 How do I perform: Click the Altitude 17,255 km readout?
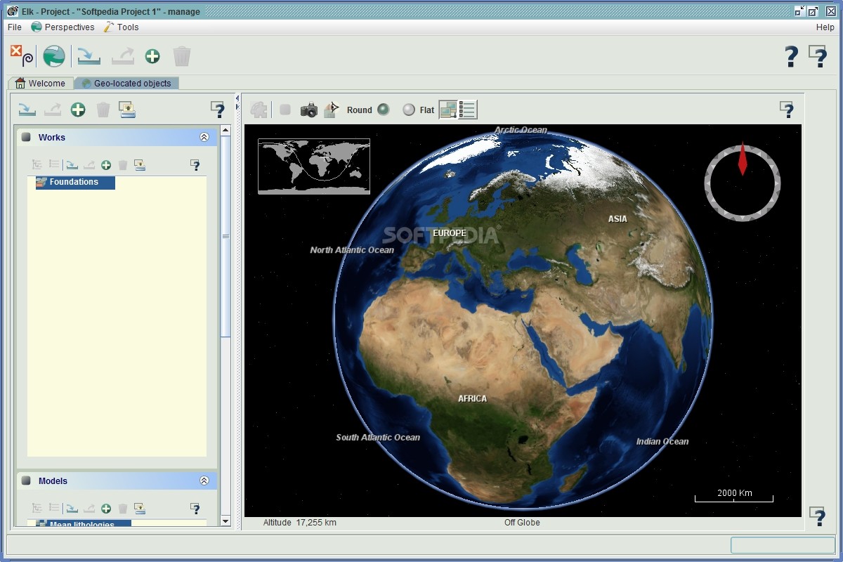tap(300, 523)
